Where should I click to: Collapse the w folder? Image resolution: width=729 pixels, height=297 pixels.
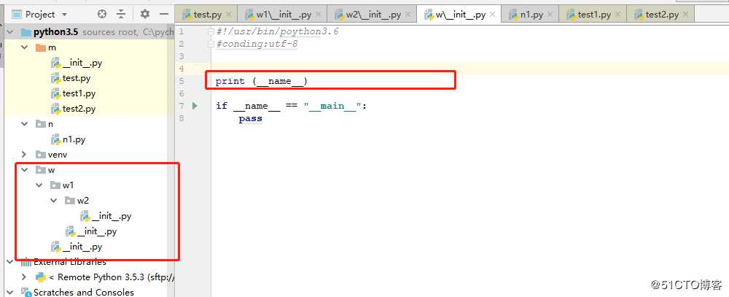[x=25, y=170]
